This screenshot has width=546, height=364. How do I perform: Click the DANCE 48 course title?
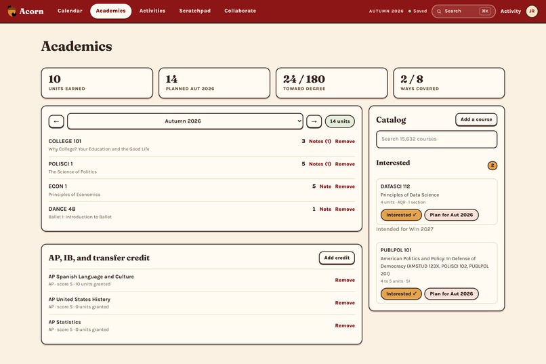click(x=62, y=209)
